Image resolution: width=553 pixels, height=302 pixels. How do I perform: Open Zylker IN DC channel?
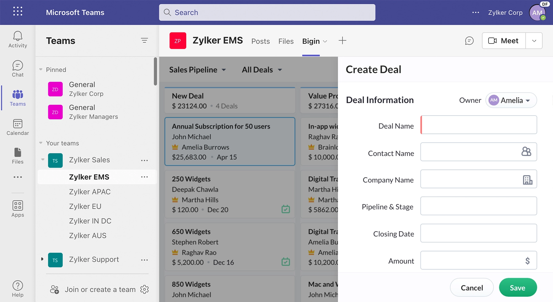[x=90, y=221]
